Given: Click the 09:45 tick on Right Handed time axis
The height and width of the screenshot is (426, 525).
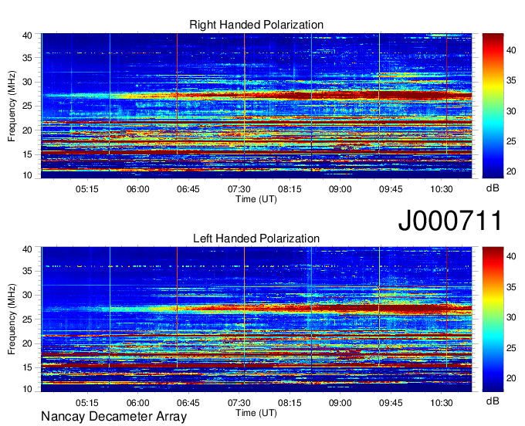Looking at the screenshot, I should [x=391, y=189].
